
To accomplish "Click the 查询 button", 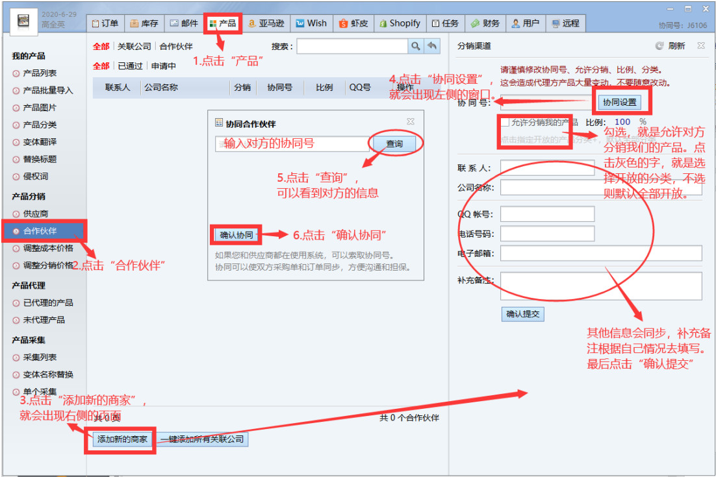I will pyautogui.click(x=394, y=143).
